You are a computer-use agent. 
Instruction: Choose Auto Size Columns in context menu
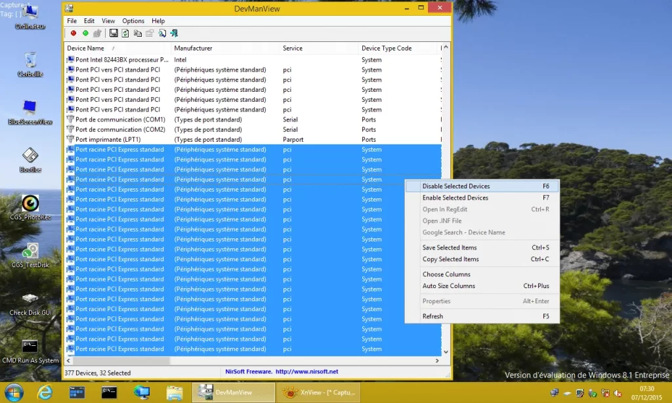pyautogui.click(x=482, y=286)
